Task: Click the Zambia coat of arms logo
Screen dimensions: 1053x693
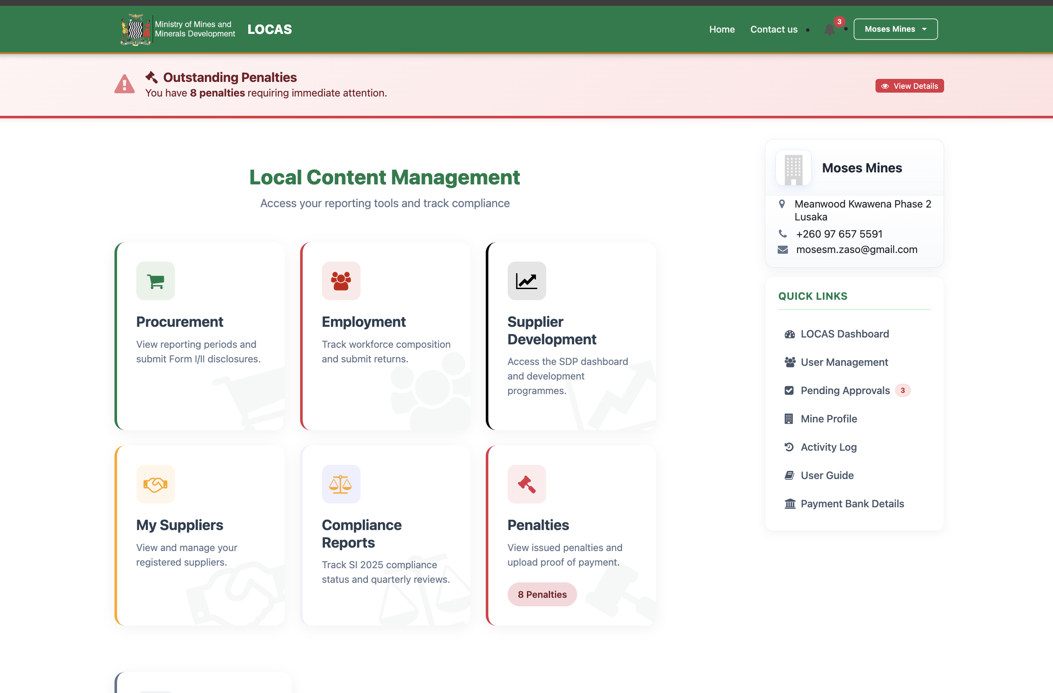Action: pyautogui.click(x=136, y=29)
